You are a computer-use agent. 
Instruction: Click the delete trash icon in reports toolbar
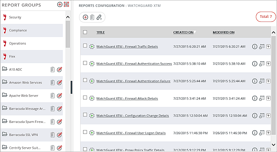[x=92, y=17]
